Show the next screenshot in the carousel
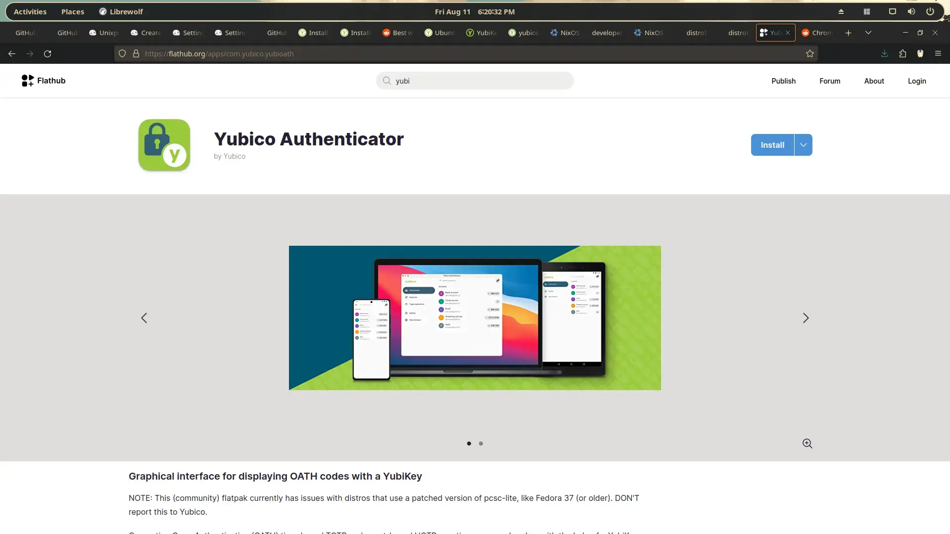Screen dimensions: 950x534 tap(806, 318)
